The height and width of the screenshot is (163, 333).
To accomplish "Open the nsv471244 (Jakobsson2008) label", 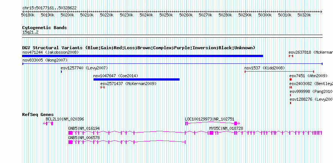I will pyautogui.click(x=51, y=52).
